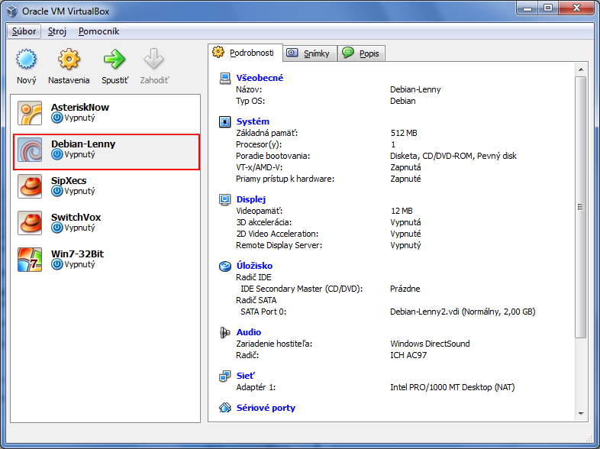Select the SwitchVox machine name

(76, 217)
